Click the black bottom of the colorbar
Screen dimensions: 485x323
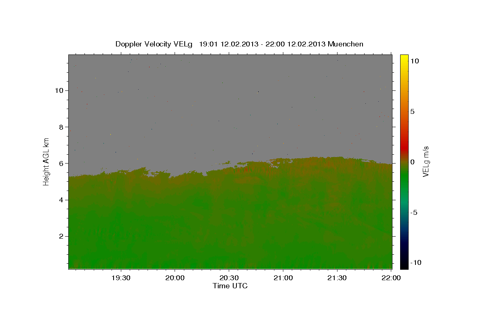pos(404,264)
